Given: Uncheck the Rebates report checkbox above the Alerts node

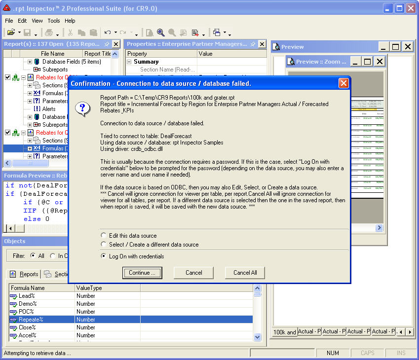Looking at the screenshot, I should tap(8, 77).
